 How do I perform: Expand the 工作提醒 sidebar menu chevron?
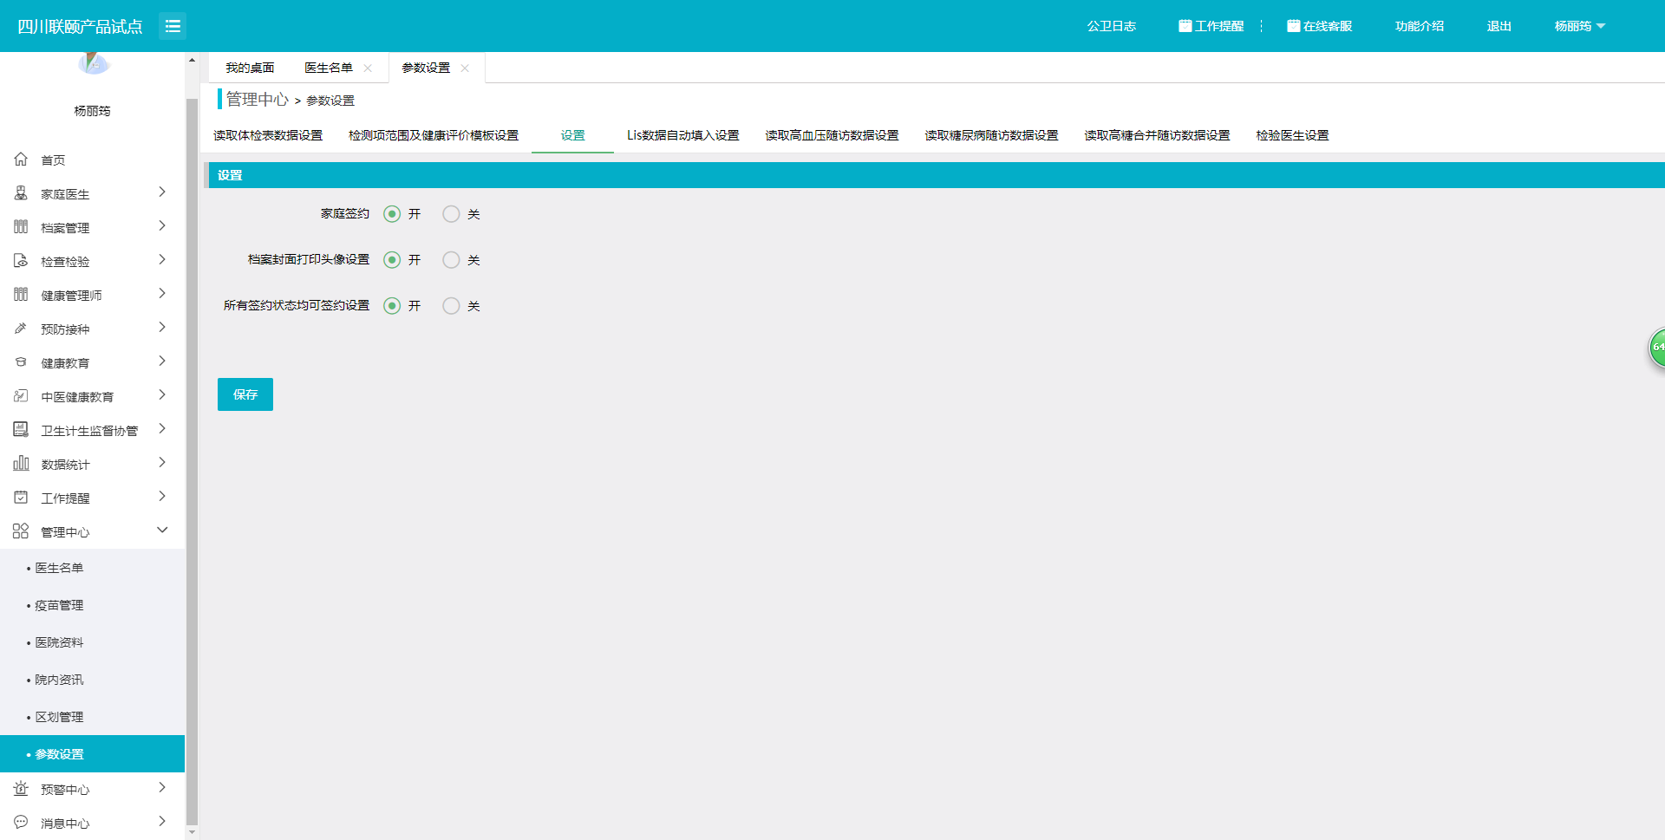[162, 497]
